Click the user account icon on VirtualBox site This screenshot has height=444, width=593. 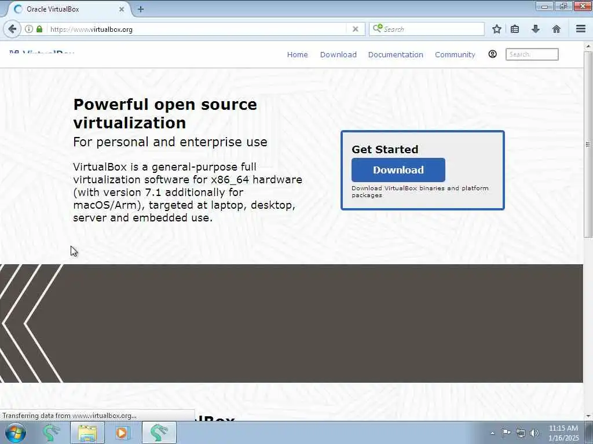pos(492,54)
